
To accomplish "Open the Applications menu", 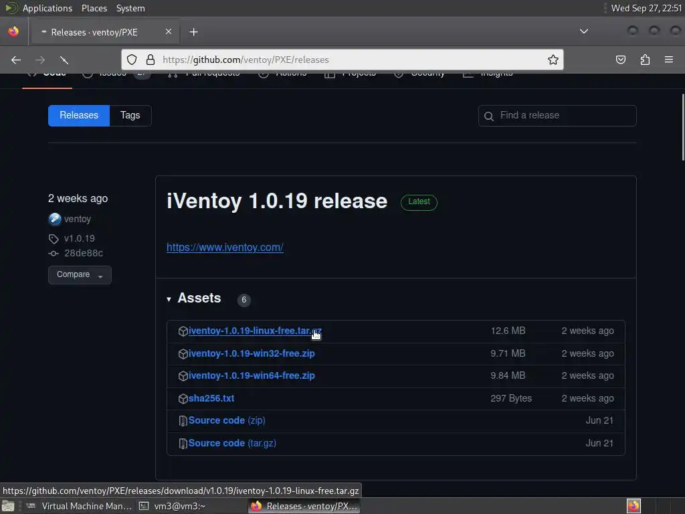I will 47,8.
